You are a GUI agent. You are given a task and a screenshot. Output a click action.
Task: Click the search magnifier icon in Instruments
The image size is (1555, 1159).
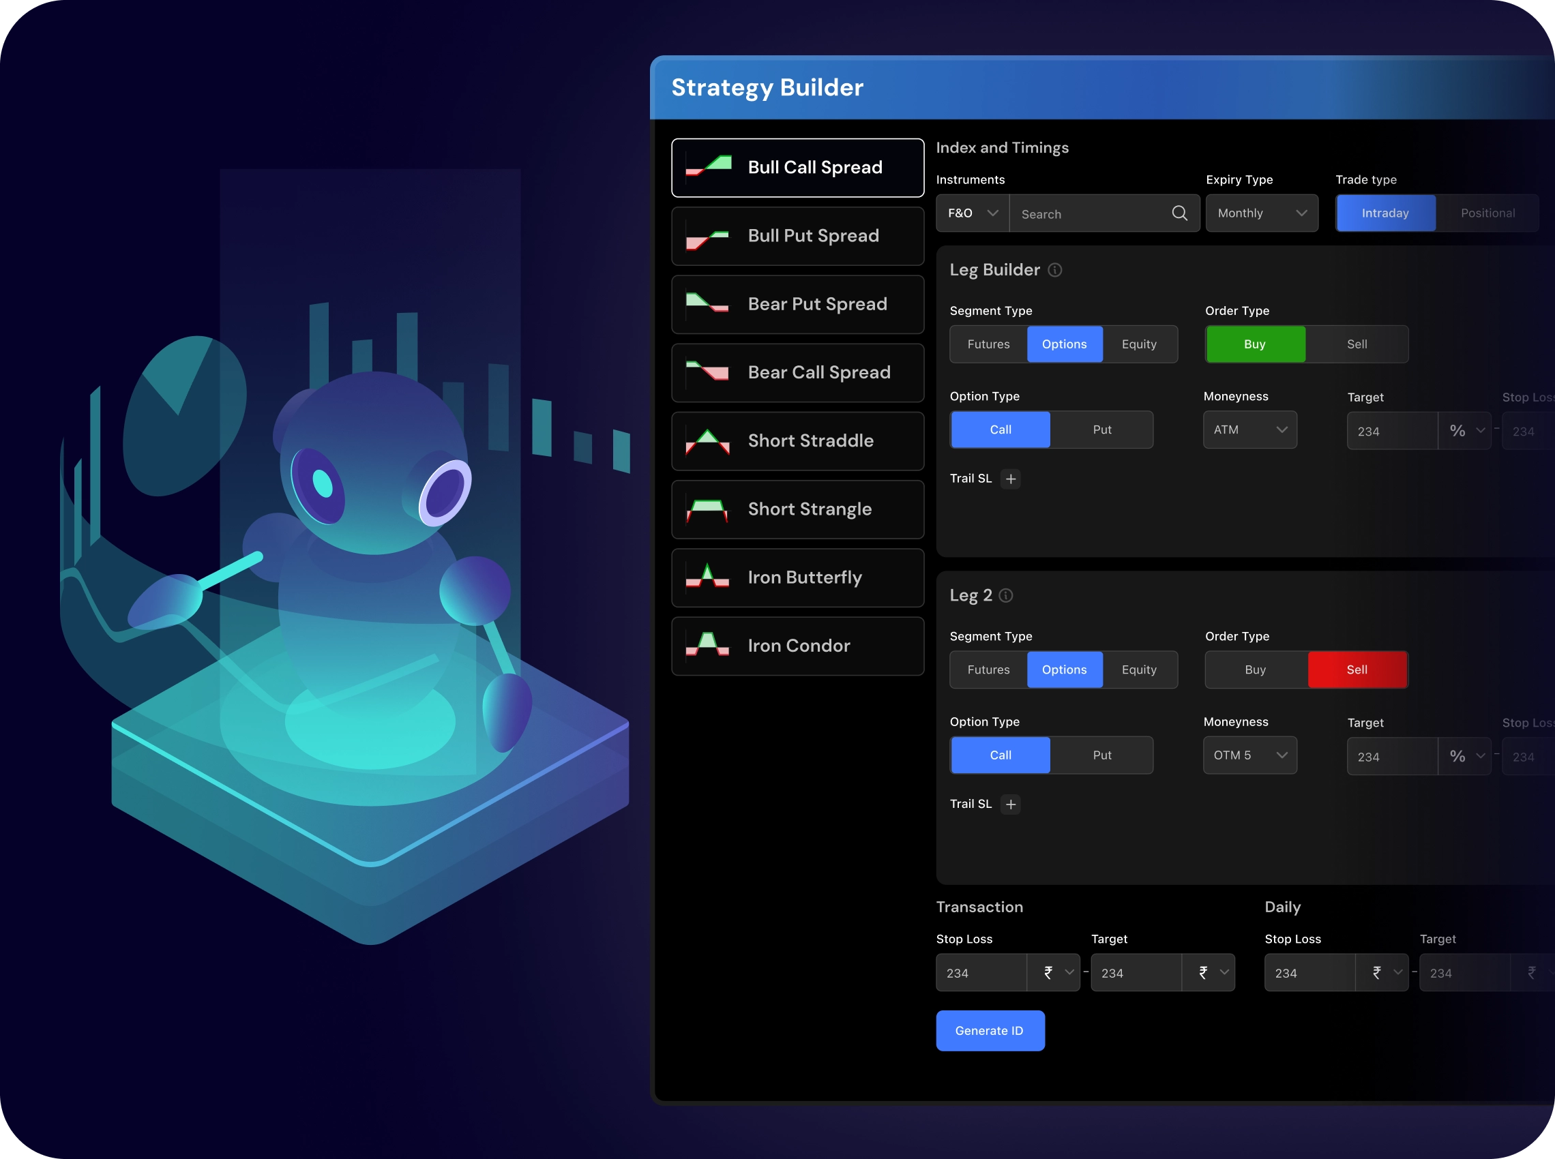[x=1180, y=213]
